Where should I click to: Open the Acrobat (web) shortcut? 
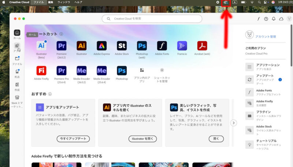click(x=202, y=46)
